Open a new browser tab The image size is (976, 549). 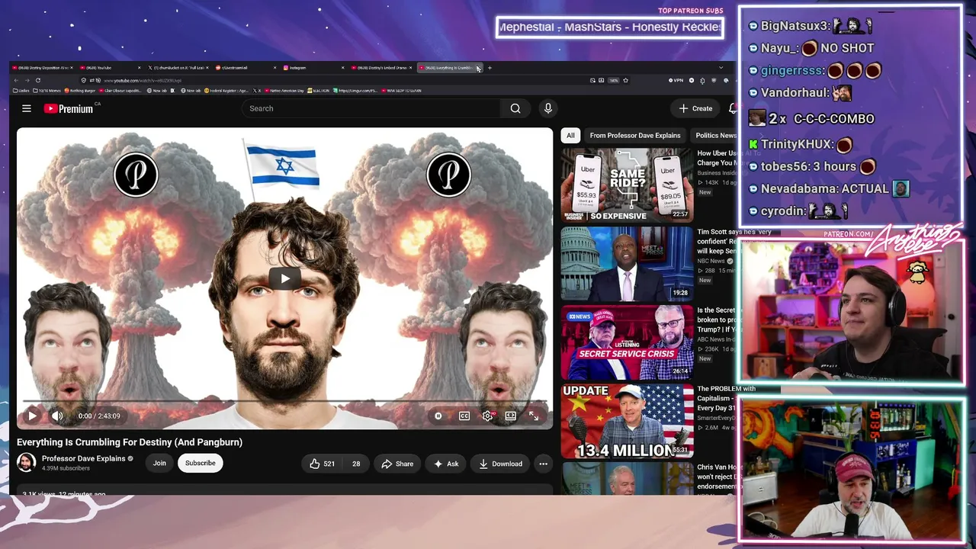(x=490, y=68)
